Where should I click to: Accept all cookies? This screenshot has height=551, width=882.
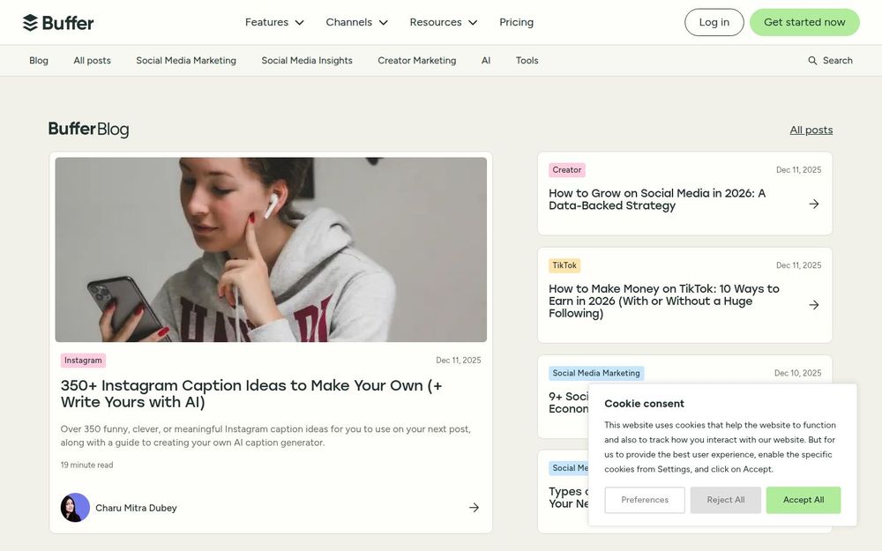click(x=804, y=500)
